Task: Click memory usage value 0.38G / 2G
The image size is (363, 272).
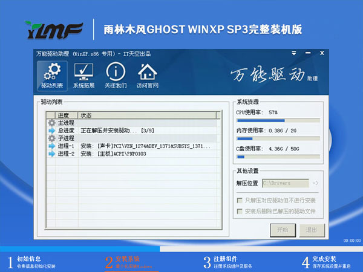Action: pyautogui.click(x=283, y=131)
